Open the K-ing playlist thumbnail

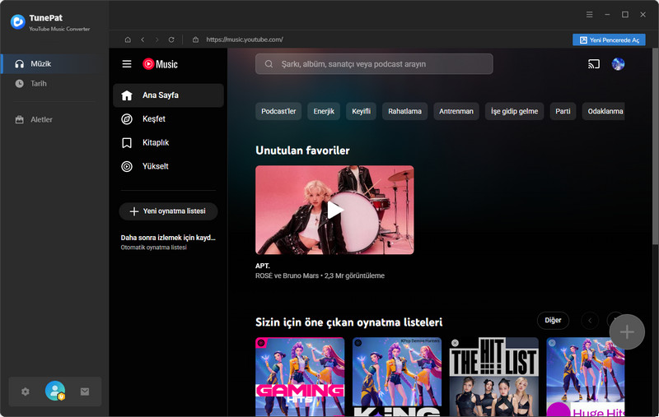[397, 377]
